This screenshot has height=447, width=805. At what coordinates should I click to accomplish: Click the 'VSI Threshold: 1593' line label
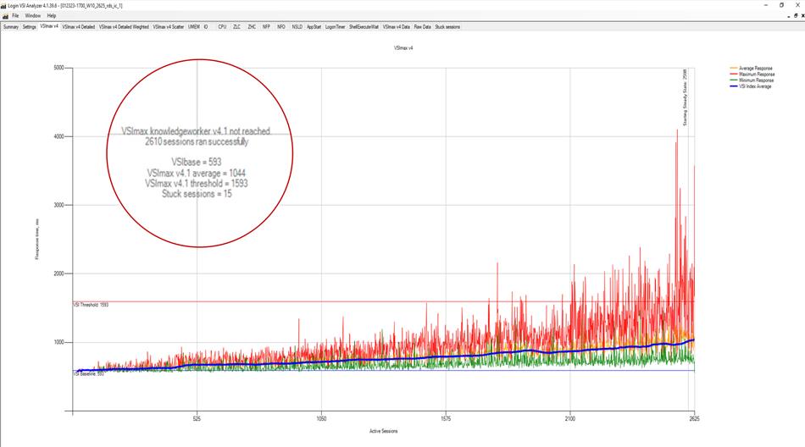coord(91,305)
